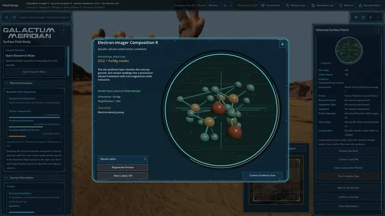Open the 1x speed dropdown
This screenshot has width=385, height=216.
227,5
